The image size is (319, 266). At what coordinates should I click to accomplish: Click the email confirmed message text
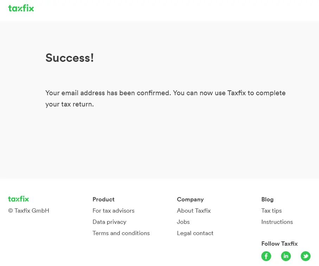[165, 98]
